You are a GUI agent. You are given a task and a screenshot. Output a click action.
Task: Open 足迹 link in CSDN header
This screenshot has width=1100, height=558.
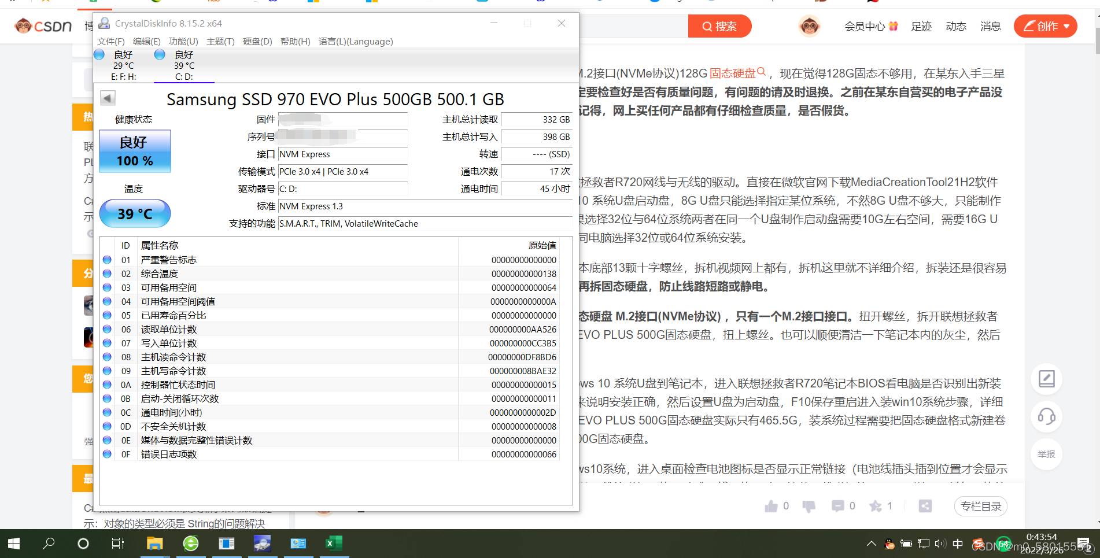pyautogui.click(x=921, y=26)
